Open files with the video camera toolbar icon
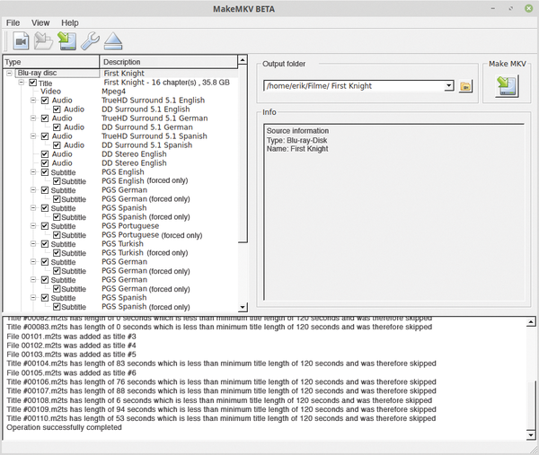539x455 pixels. click(21, 41)
